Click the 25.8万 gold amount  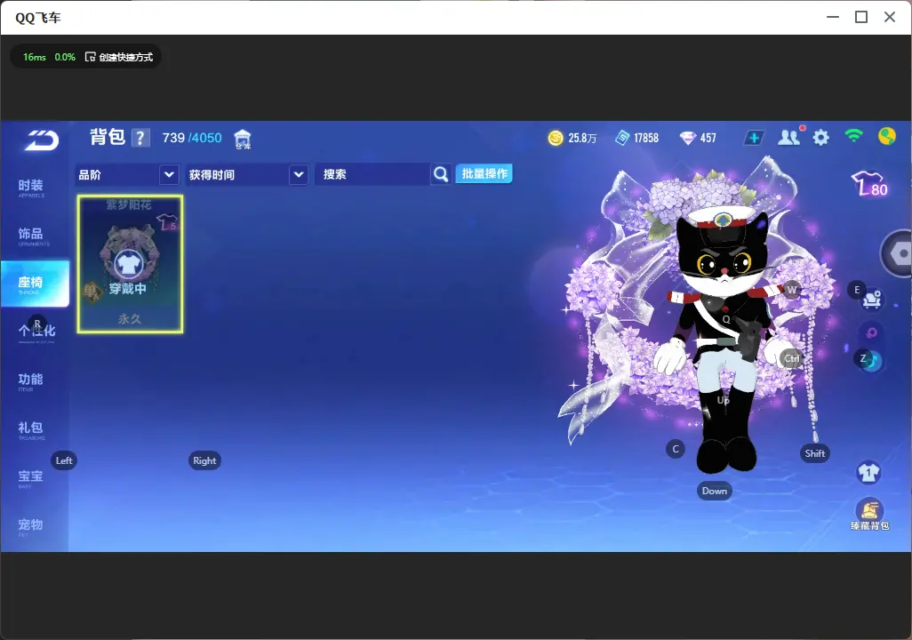(582, 138)
